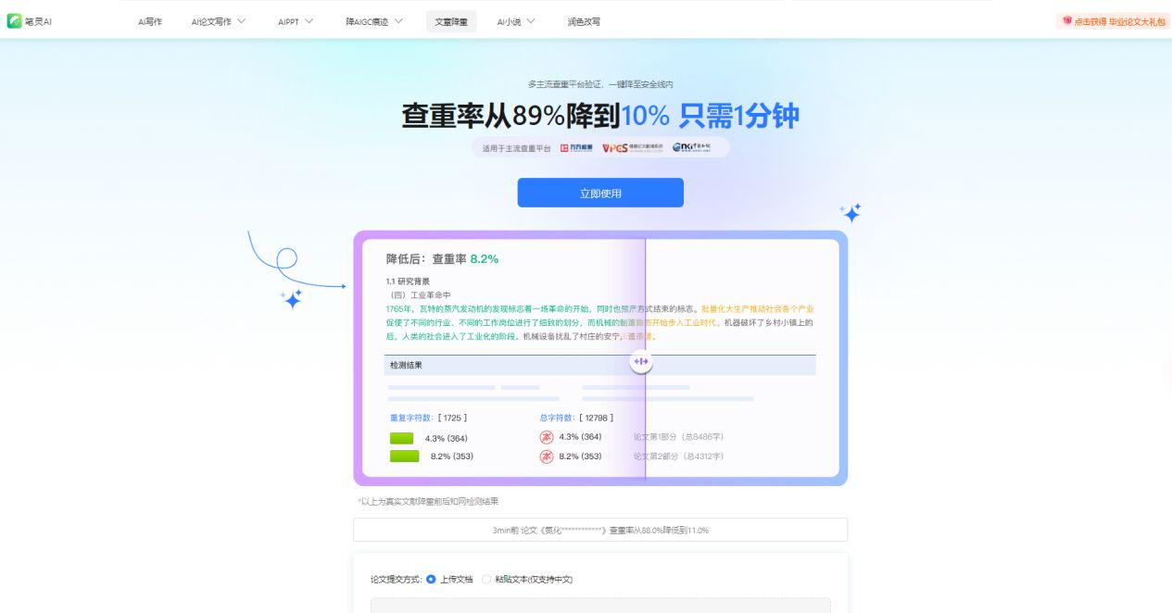Click the CNKI 中国知网 platform logo

(691, 148)
